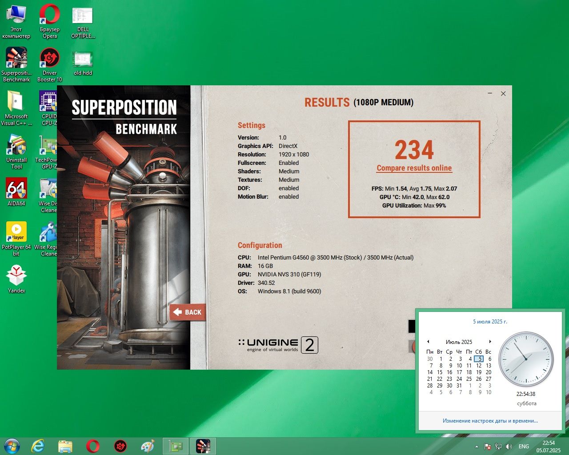Viewport: 569px width, 455px height.
Task: Open the Microsoft Visual C++ folder icon
Action: point(16,108)
